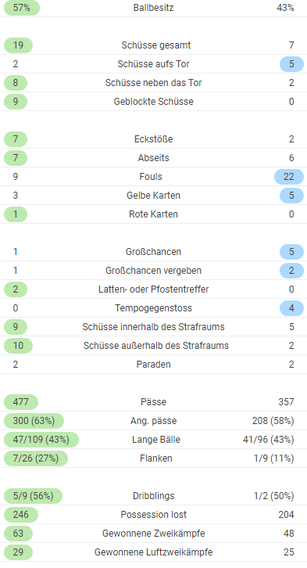Image resolution: width=307 pixels, height=568 pixels.
Task: Click the blue 22 Fouls badge
Action: (x=288, y=177)
